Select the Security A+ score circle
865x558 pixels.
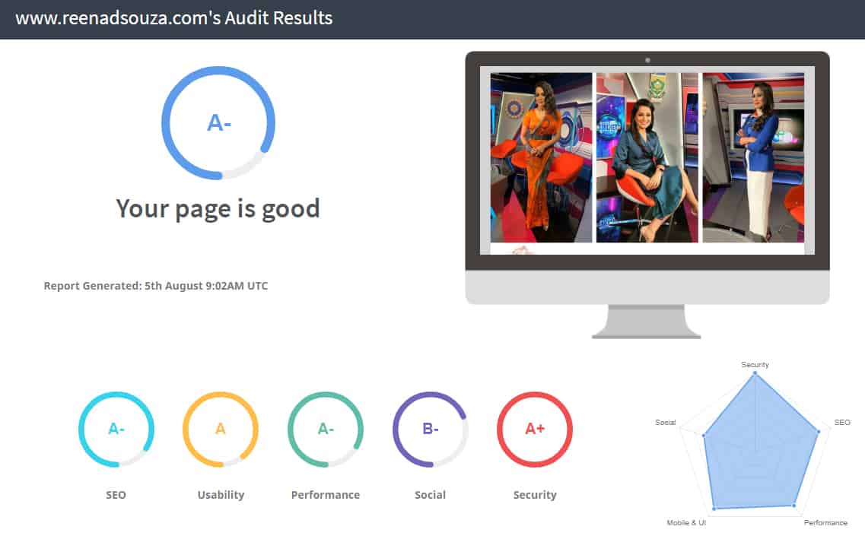[x=535, y=429]
